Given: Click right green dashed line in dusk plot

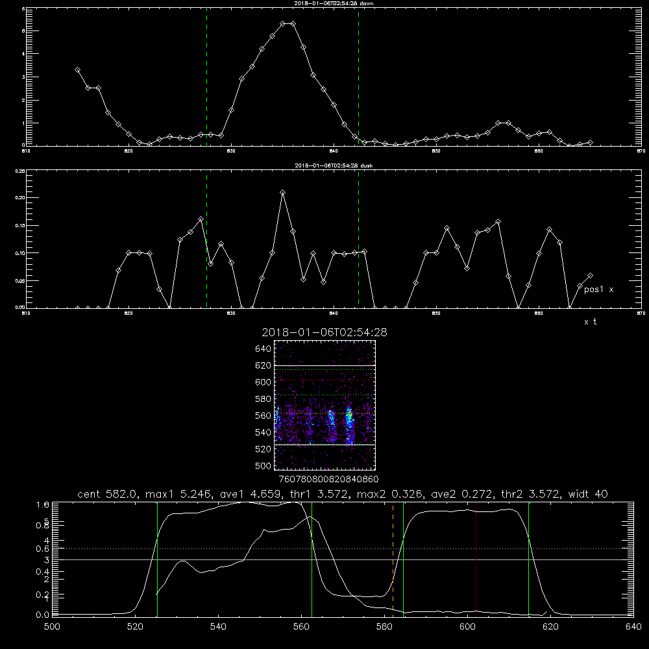Looking at the screenshot, I should [358, 239].
